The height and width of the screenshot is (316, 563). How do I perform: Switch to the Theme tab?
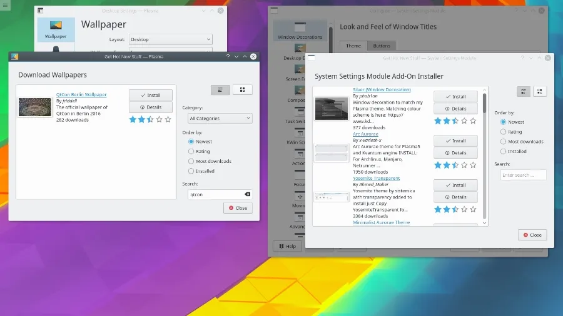(353, 46)
